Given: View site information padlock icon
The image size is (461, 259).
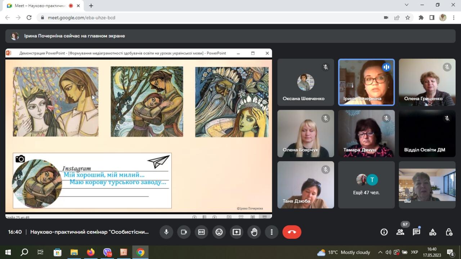Looking at the screenshot, I should [x=42, y=17].
